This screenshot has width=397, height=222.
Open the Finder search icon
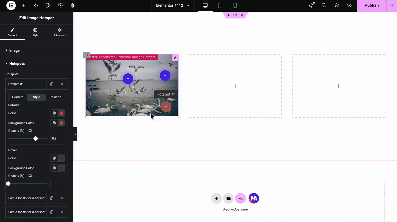coord(324,5)
